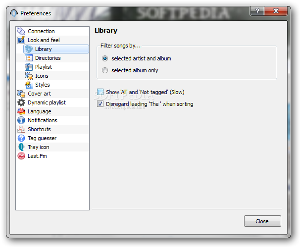Click the Connection plug icon

pos(21,31)
